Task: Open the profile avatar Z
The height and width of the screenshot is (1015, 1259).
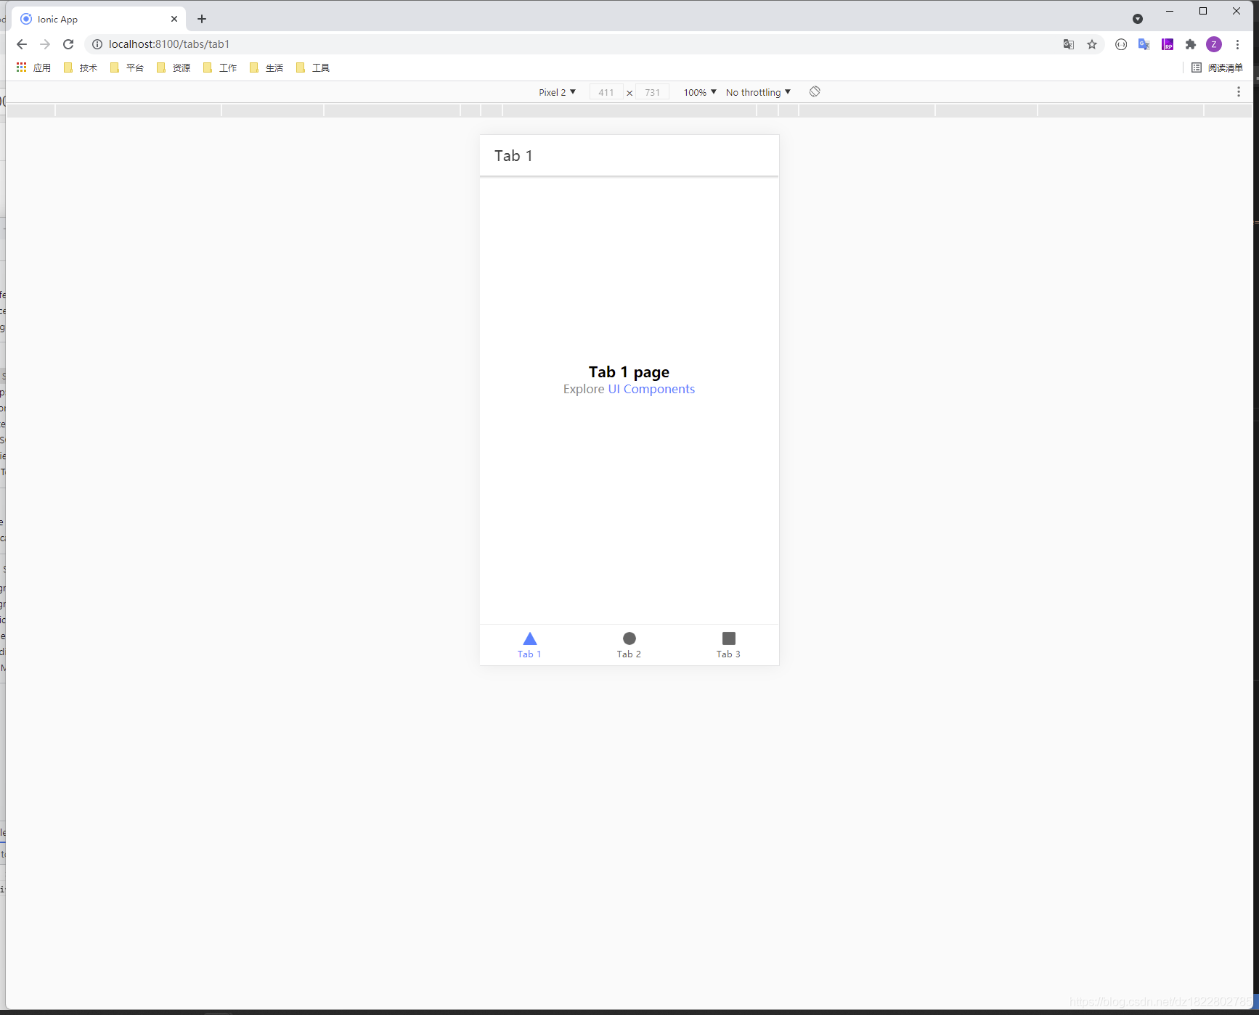Action: (1214, 44)
